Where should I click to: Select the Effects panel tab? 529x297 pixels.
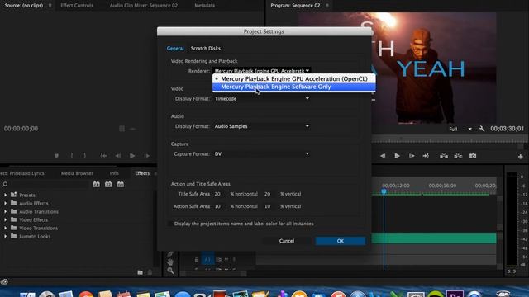[142, 173]
